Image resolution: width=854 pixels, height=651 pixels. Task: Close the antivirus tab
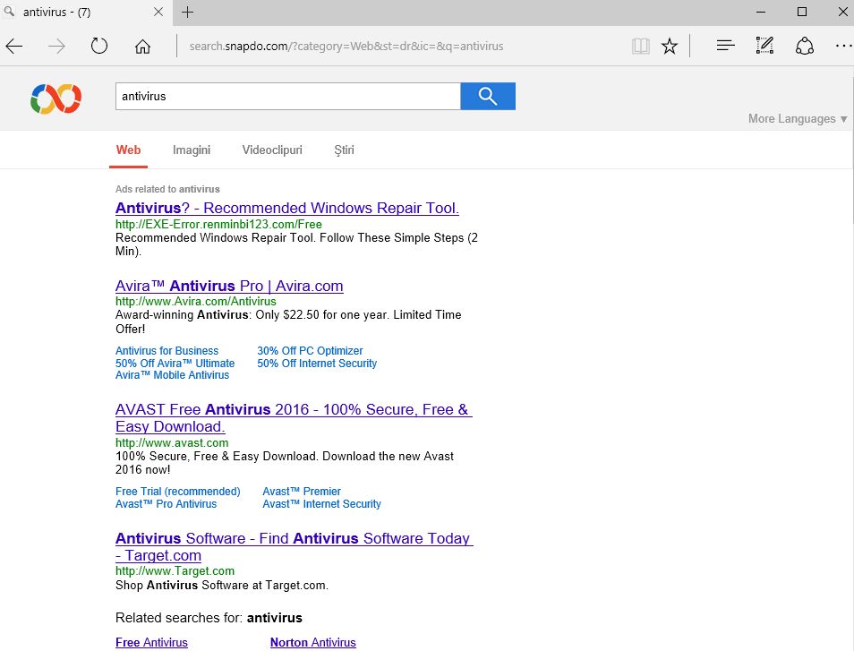coord(158,12)
